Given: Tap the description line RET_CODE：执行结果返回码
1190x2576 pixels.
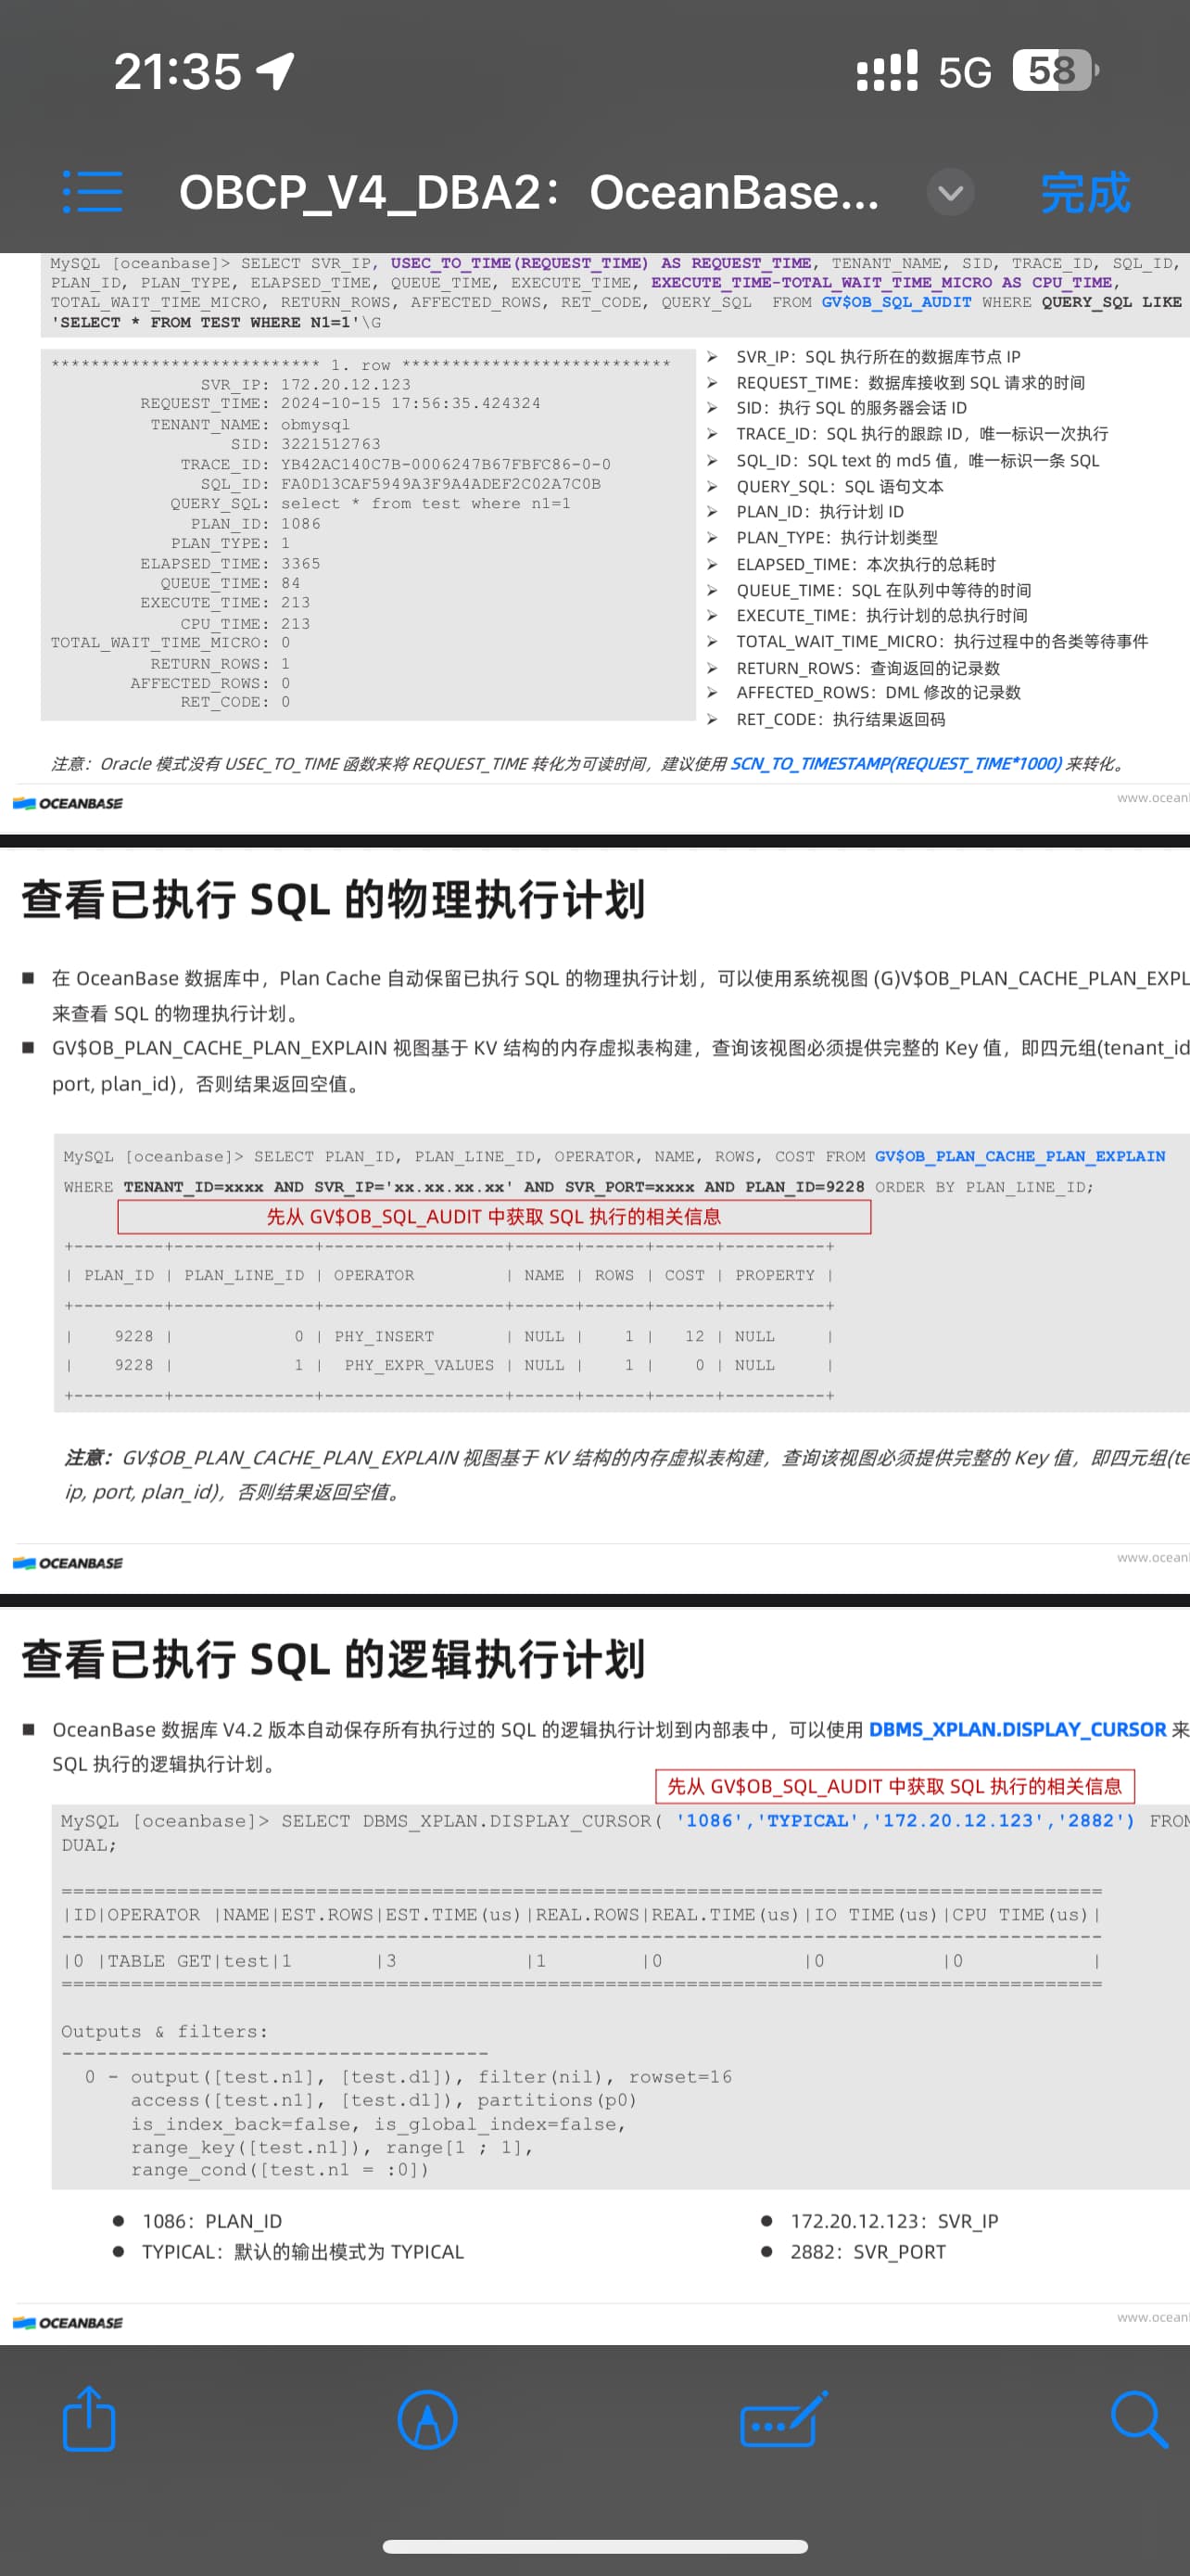Looking at the screenshot, I should point(827,719).
